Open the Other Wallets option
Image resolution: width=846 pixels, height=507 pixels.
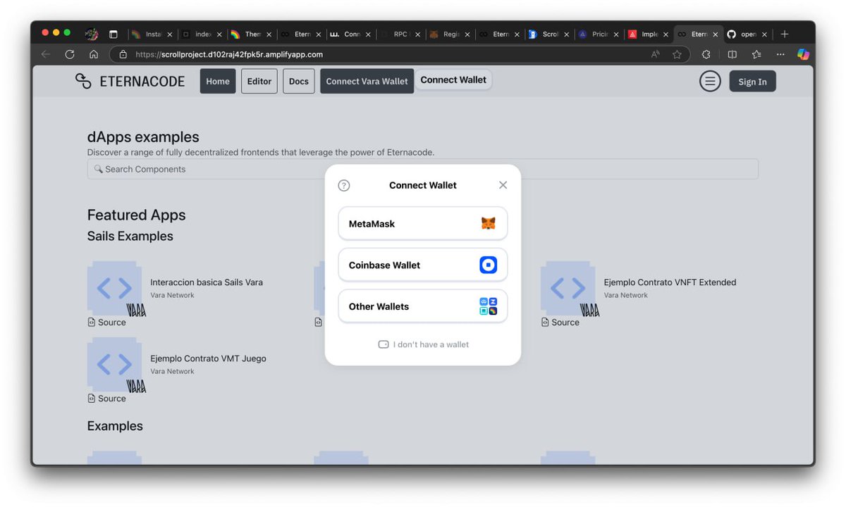click(x=423, y=306)
